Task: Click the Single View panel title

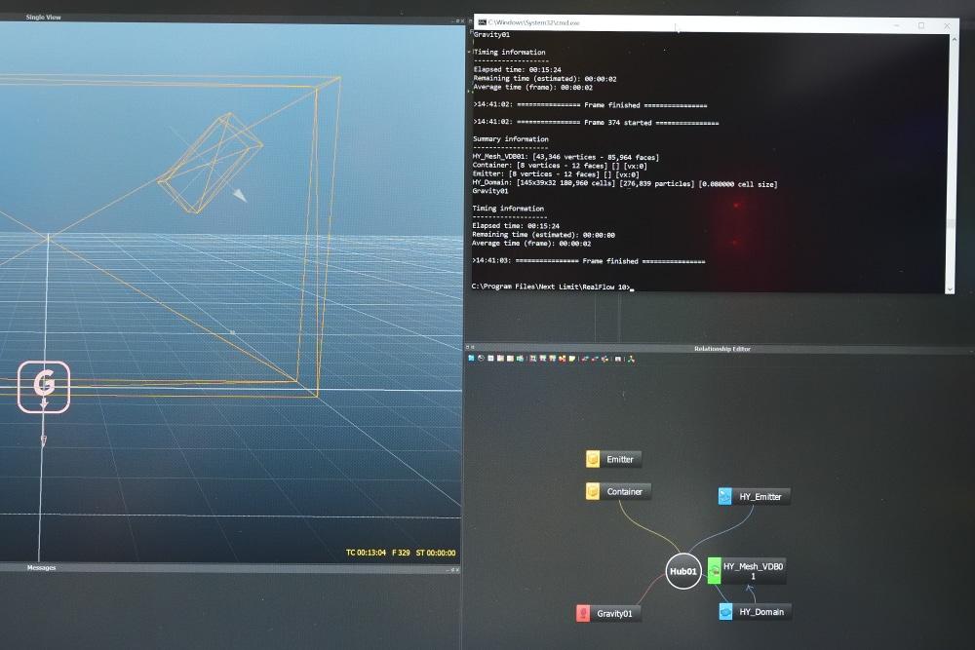Action: (x=44, y=18)
